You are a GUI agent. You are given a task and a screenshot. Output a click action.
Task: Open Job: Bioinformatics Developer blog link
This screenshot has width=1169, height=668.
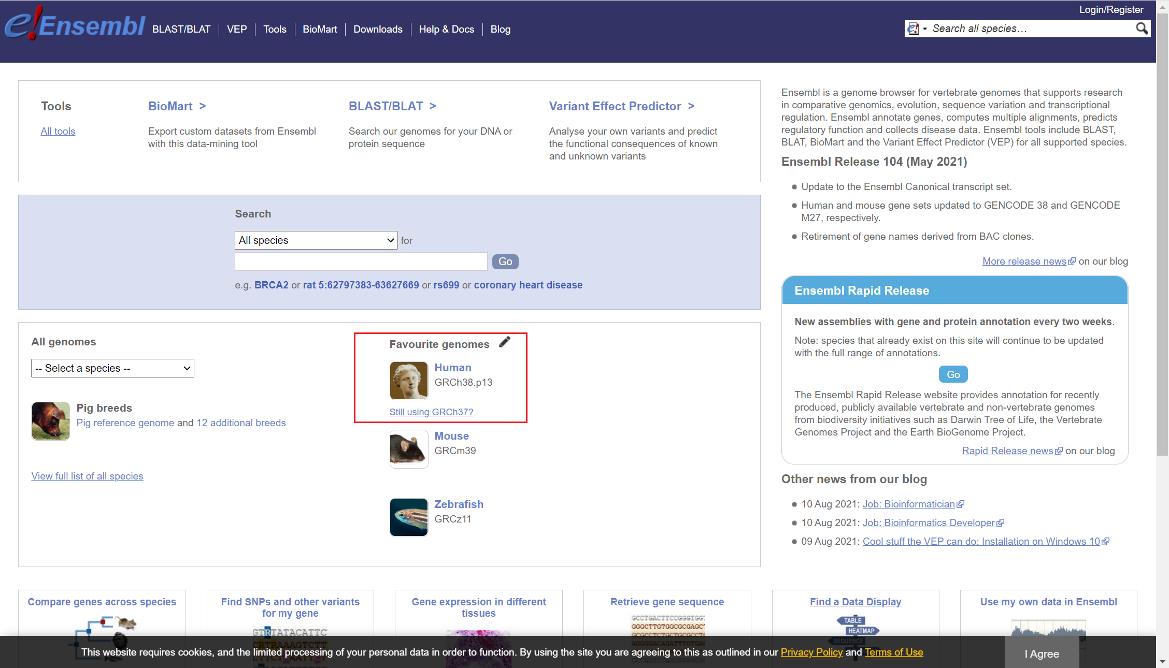(929, 523)
